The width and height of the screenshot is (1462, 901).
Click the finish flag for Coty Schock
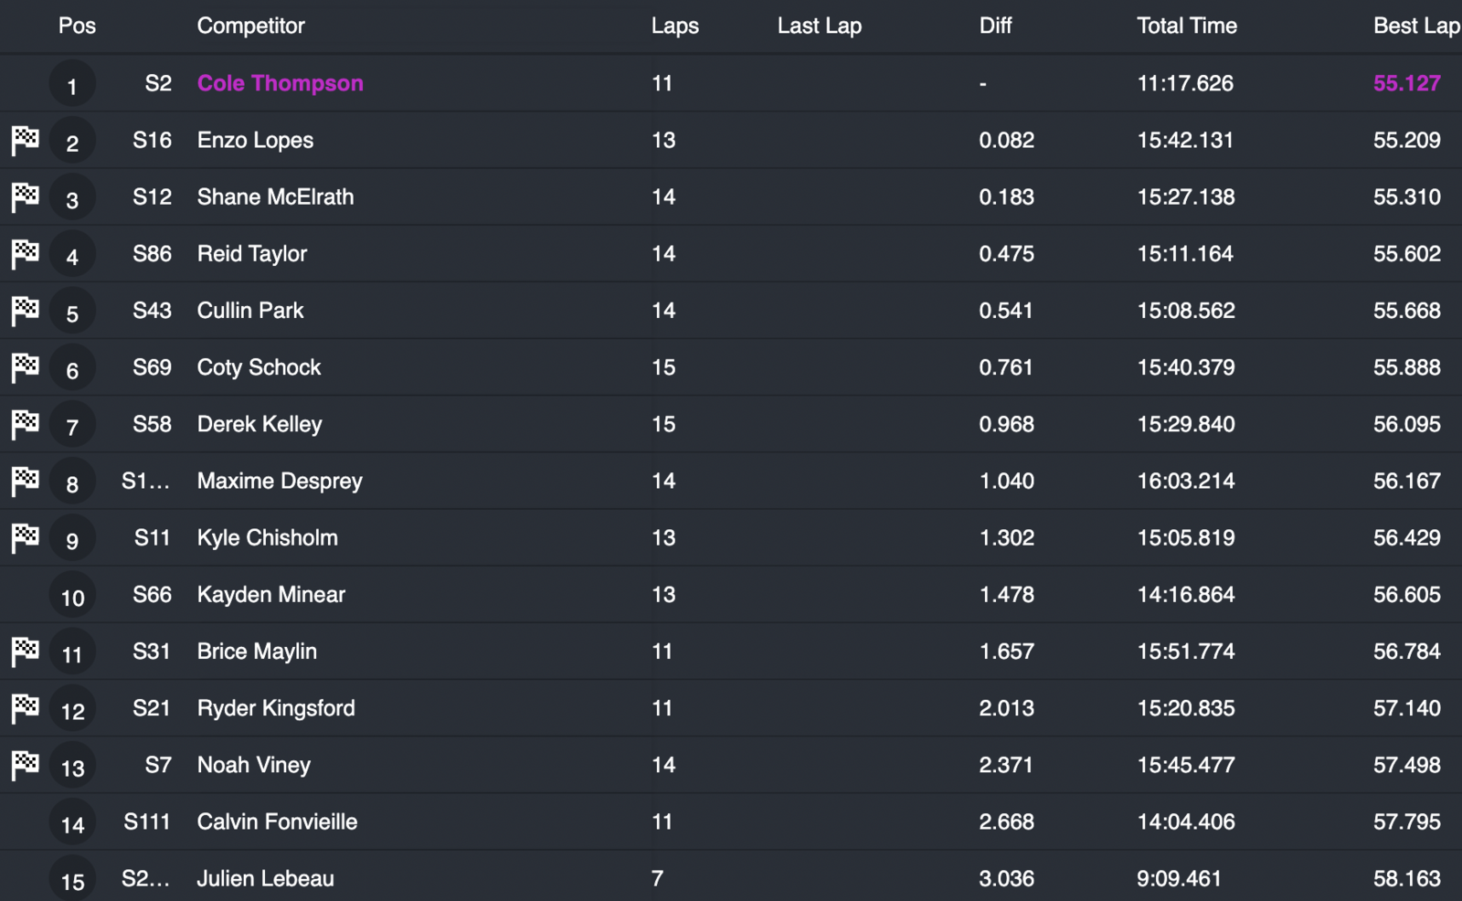click(x=26, y=367)
